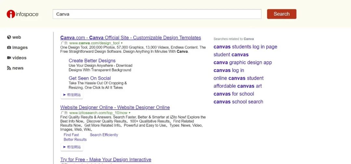This screenshot has height=164, width=351.
Task: Click description text Use Your Design Anywhere
Action: (100, 68)
